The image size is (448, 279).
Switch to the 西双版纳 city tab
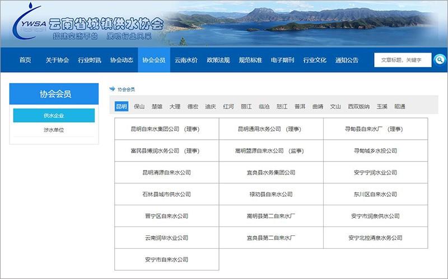[x=358, y=106]
